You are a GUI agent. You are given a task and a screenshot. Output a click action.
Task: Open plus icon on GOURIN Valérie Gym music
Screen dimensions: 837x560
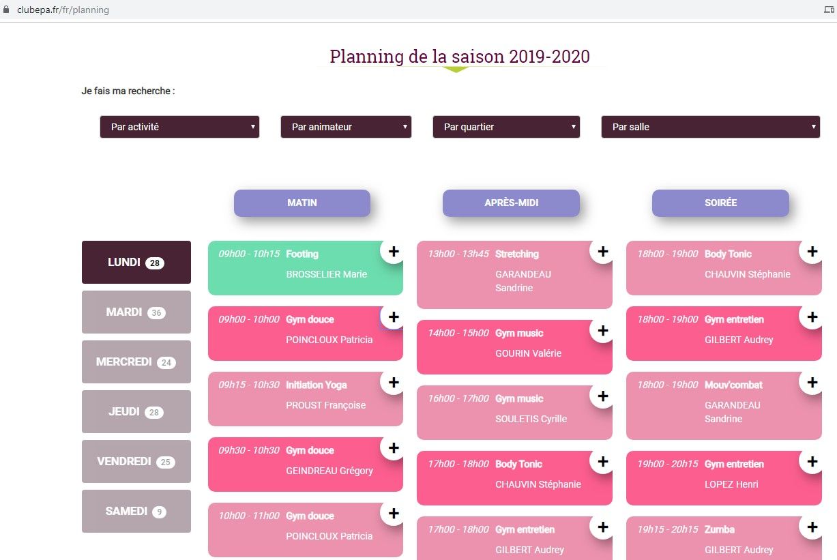pos(602,331)
